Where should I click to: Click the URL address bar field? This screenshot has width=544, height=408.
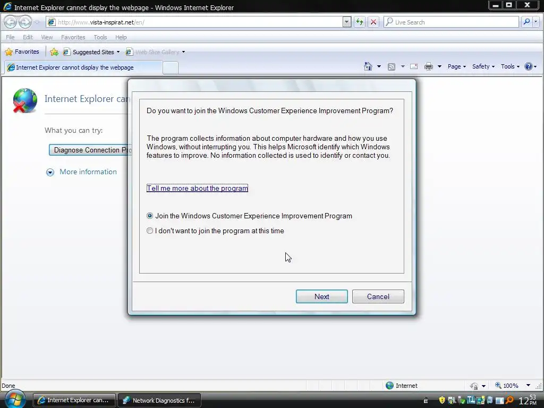(x=200, y=22)
